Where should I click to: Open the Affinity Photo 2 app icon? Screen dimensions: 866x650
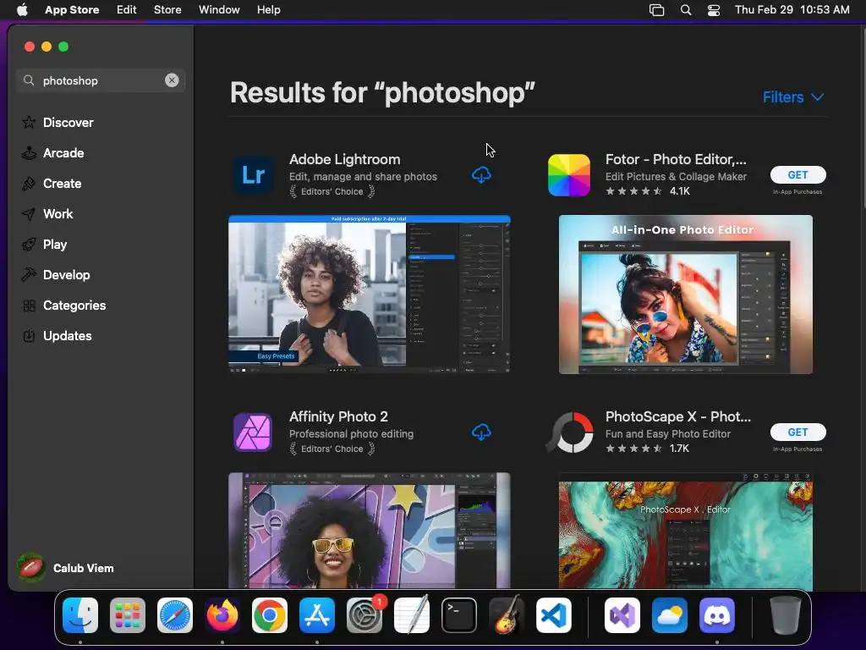pyautogui.click(x=253, y=432)
